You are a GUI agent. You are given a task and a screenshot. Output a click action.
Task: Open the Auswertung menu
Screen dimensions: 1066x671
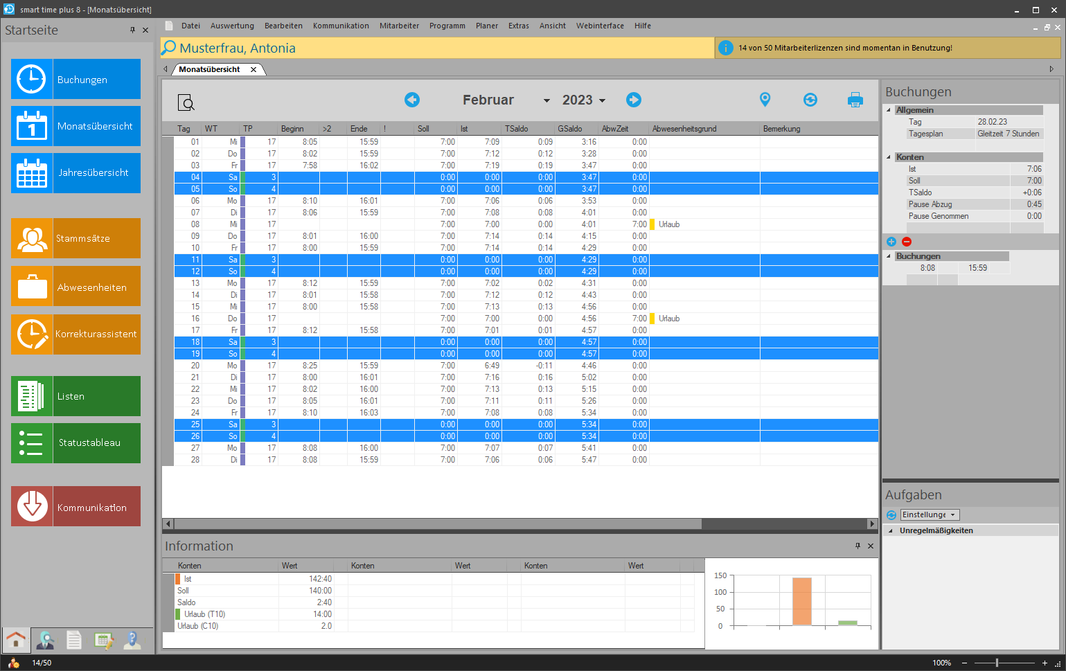232,26
